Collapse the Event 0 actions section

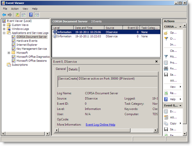click(x=180, y=105)
